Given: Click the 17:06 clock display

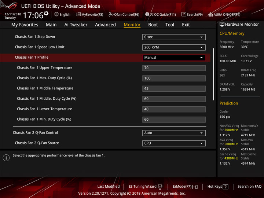Looking at the screenshot, I should click(33, 15).
